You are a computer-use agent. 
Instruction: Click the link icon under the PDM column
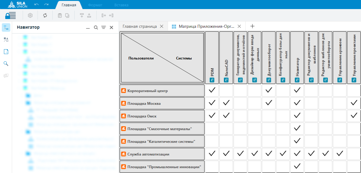click(x=212, y=80)
